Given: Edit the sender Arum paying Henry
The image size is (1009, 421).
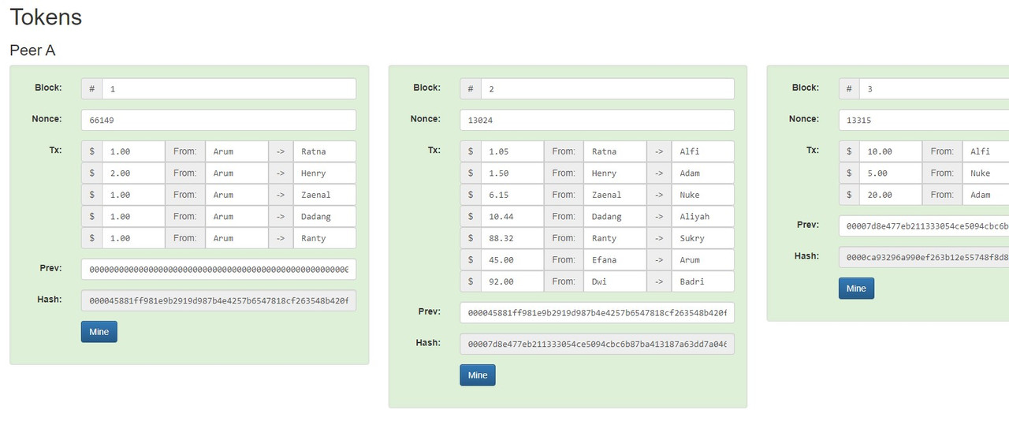Looking at the screenshot, I should click(236, 173).
